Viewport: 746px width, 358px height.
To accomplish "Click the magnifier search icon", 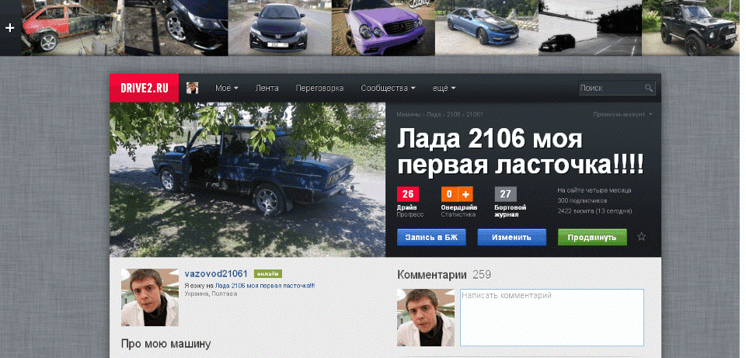I will coord(649,88).
